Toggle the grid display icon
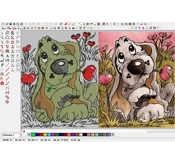 coord(87,24)
